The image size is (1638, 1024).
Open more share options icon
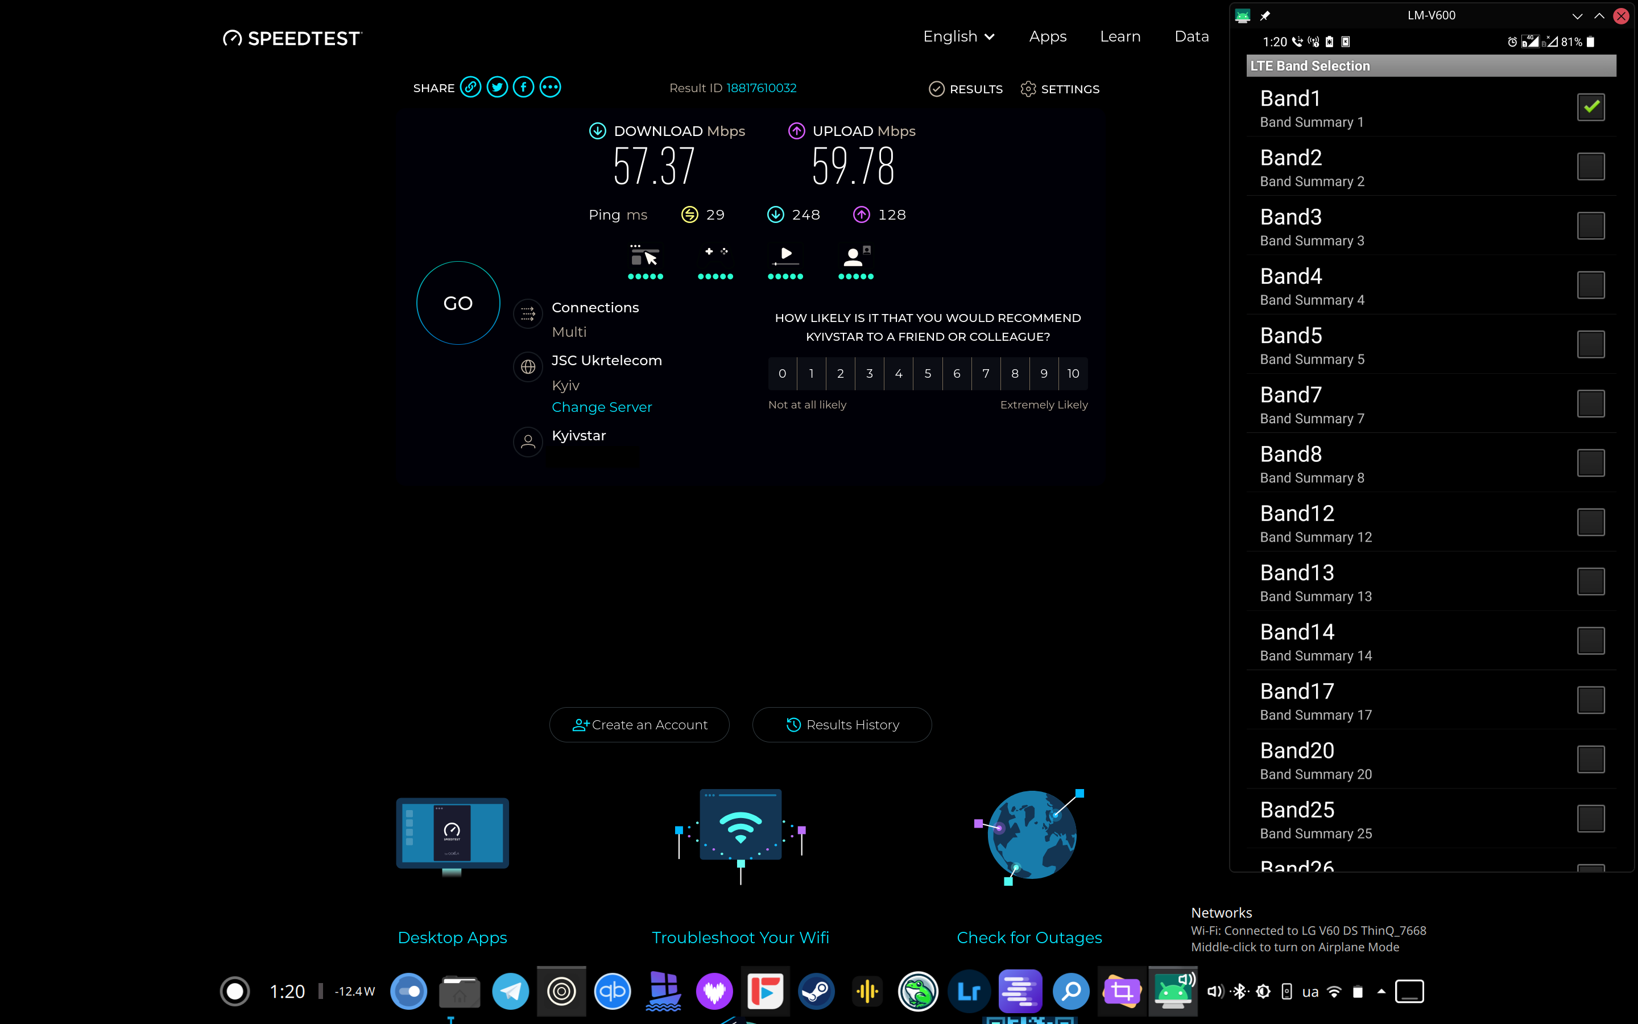point(549,88)
